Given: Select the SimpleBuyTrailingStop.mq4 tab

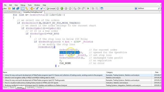Looking at the screenshot, I should [33, 12].
